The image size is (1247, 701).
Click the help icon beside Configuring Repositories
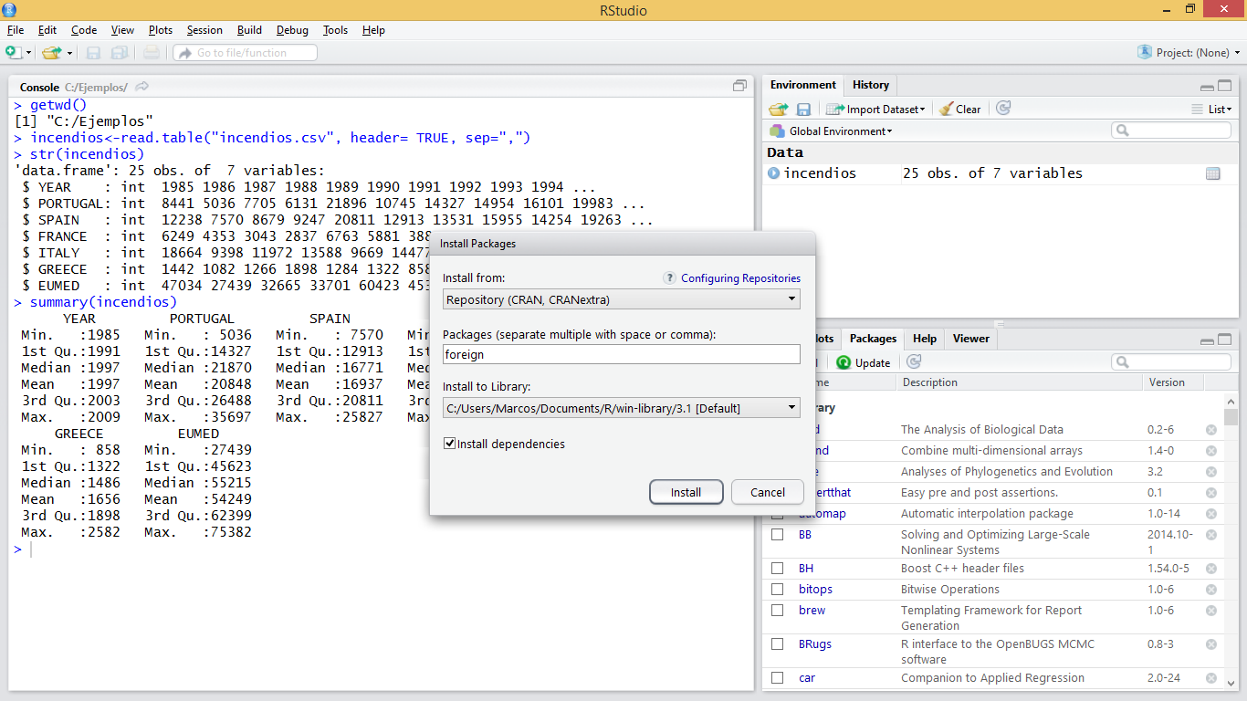pos(670,278)
